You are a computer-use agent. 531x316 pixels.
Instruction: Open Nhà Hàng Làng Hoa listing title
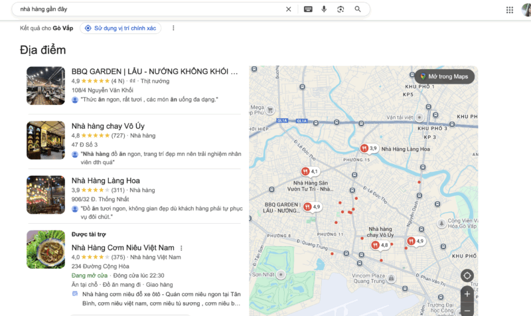coord(106,181)
